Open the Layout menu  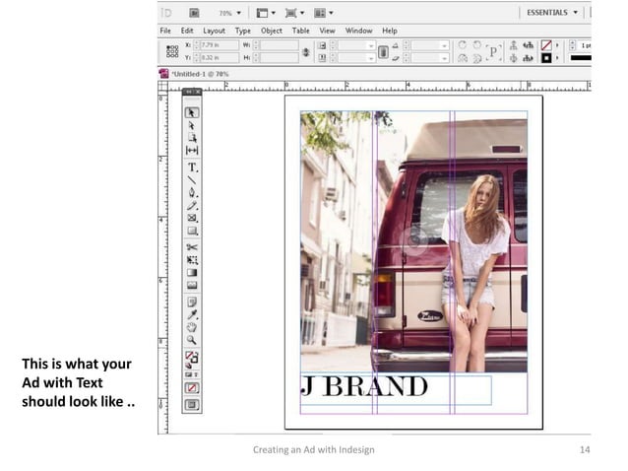pos(214,31)
